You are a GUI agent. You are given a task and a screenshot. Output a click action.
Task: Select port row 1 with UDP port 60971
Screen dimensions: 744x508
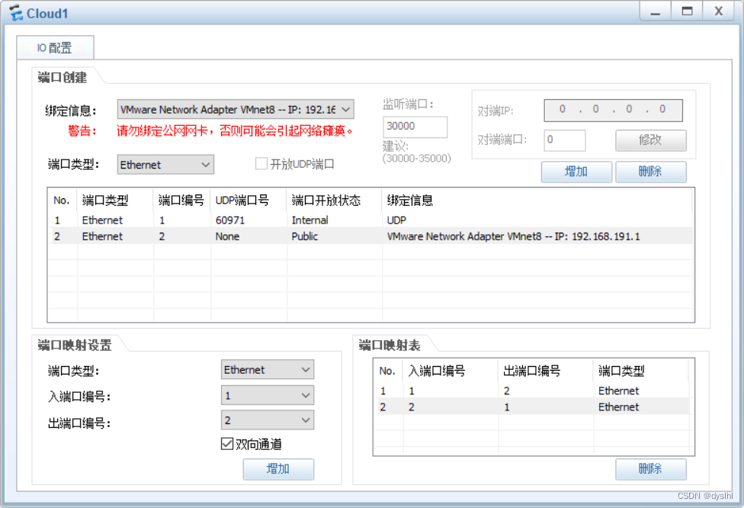(370, 220)
